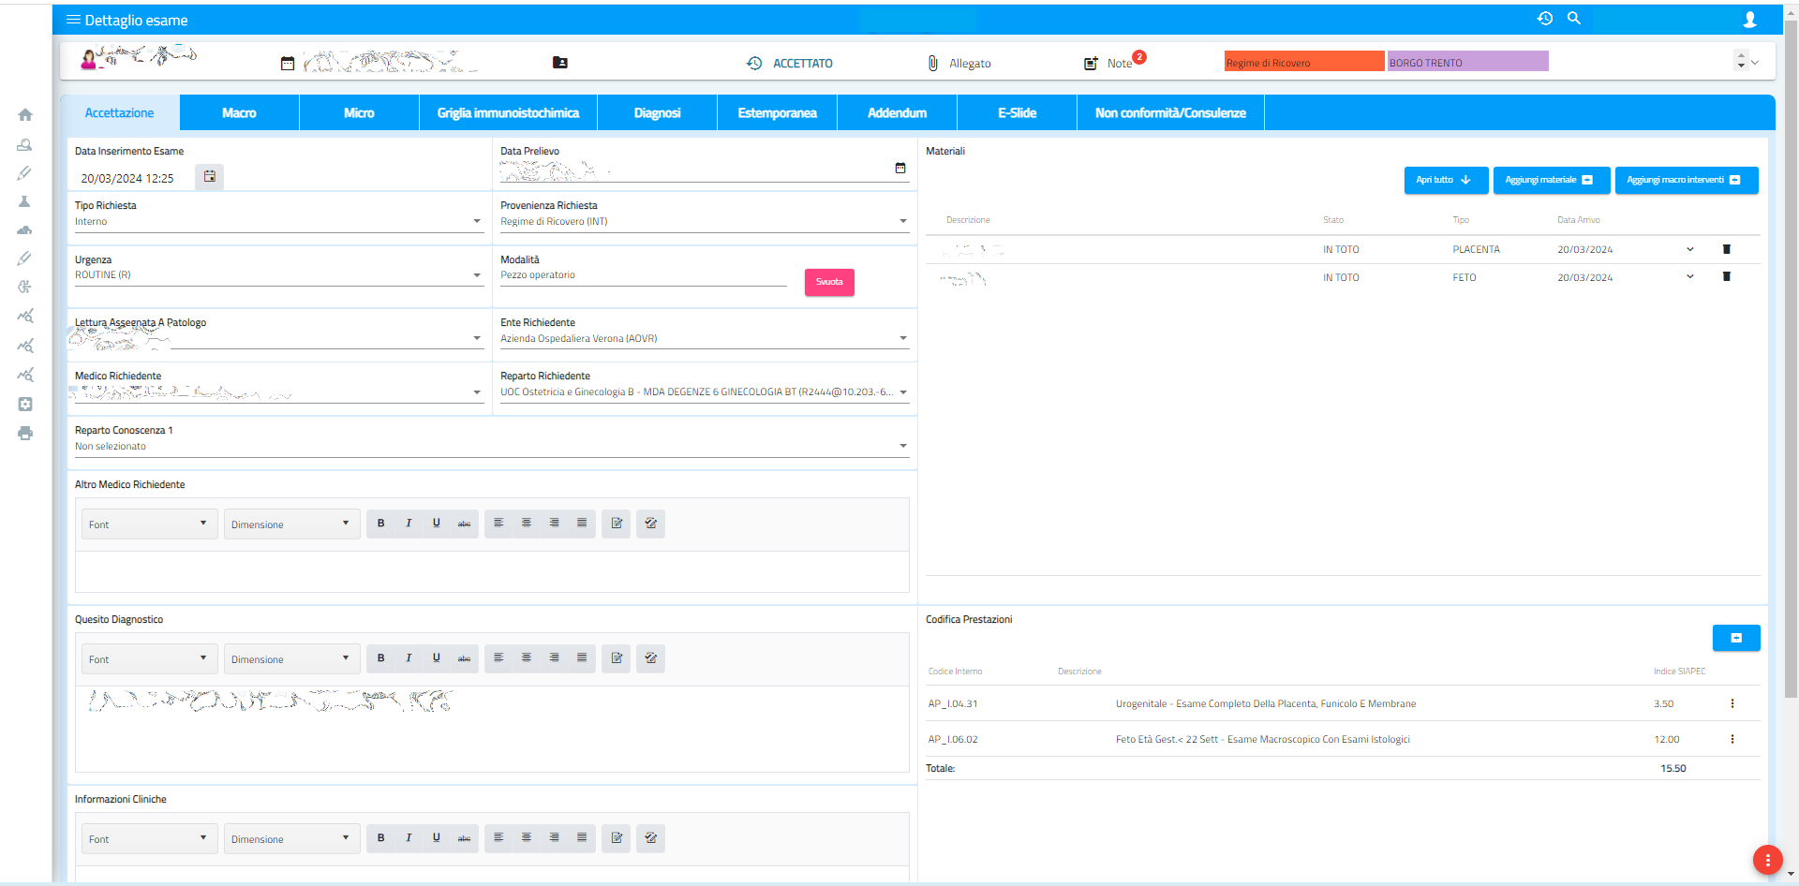Click the home icon in left sidebar
The width and height of the screenshot is (1799, 886).
coord(25,115)
